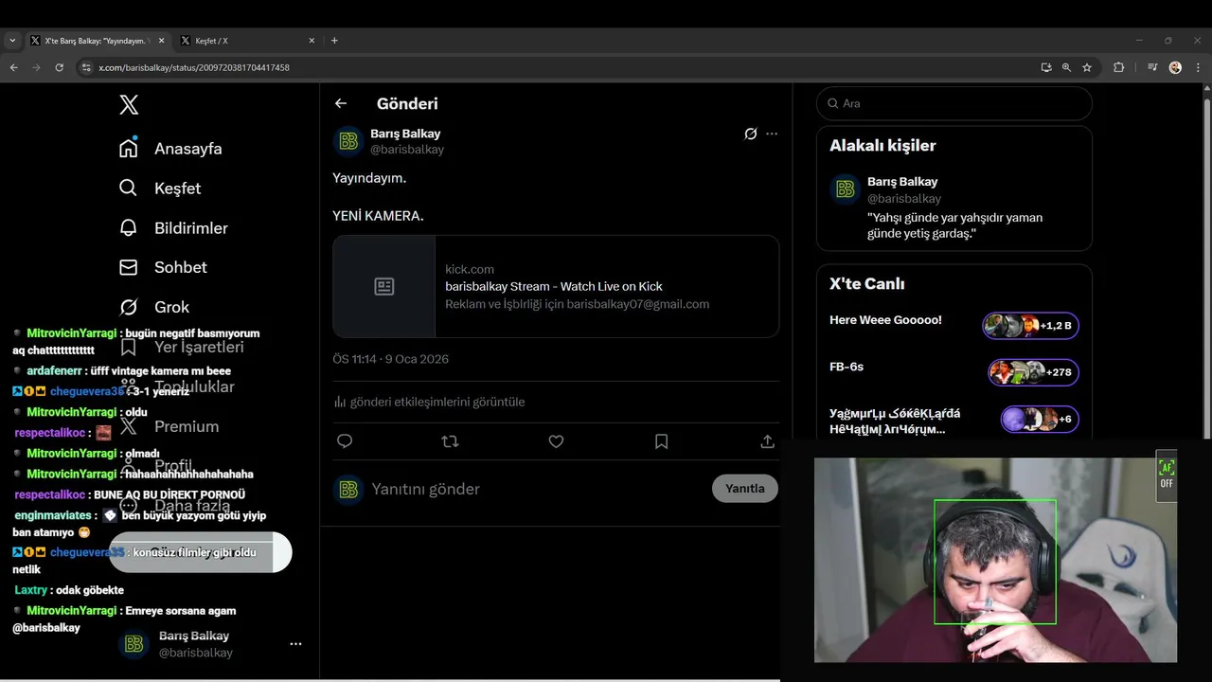The width and height of the screenshot is (1212, 682).
Task: Click the browser back button
Action: (x=13, y=67)
